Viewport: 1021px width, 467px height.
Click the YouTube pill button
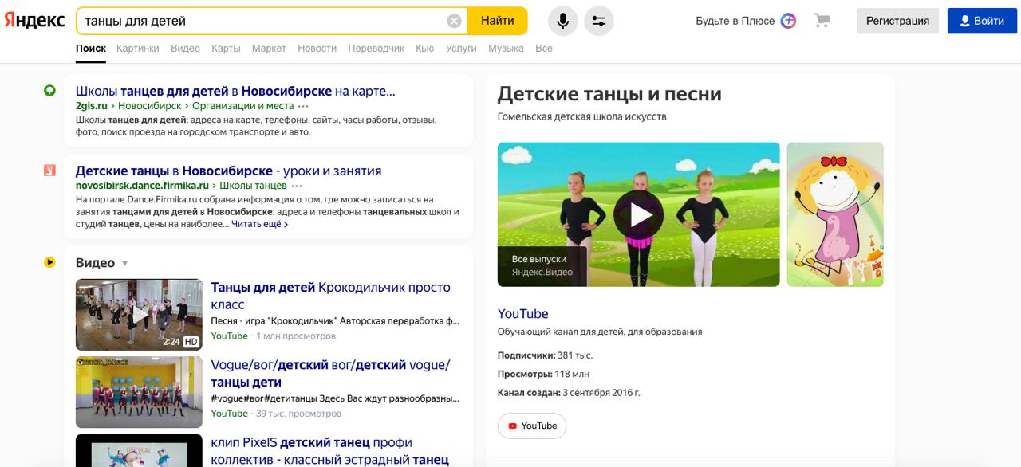pos(532,426)
